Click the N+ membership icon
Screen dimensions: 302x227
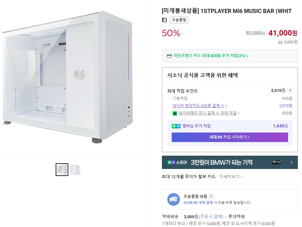click(x=176, y=126)
